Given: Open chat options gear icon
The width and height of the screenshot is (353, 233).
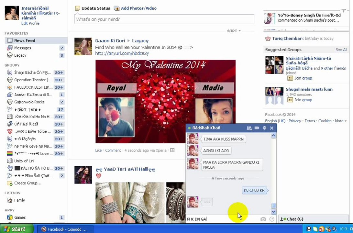Looking at the screenshot, I should (264, 128).
